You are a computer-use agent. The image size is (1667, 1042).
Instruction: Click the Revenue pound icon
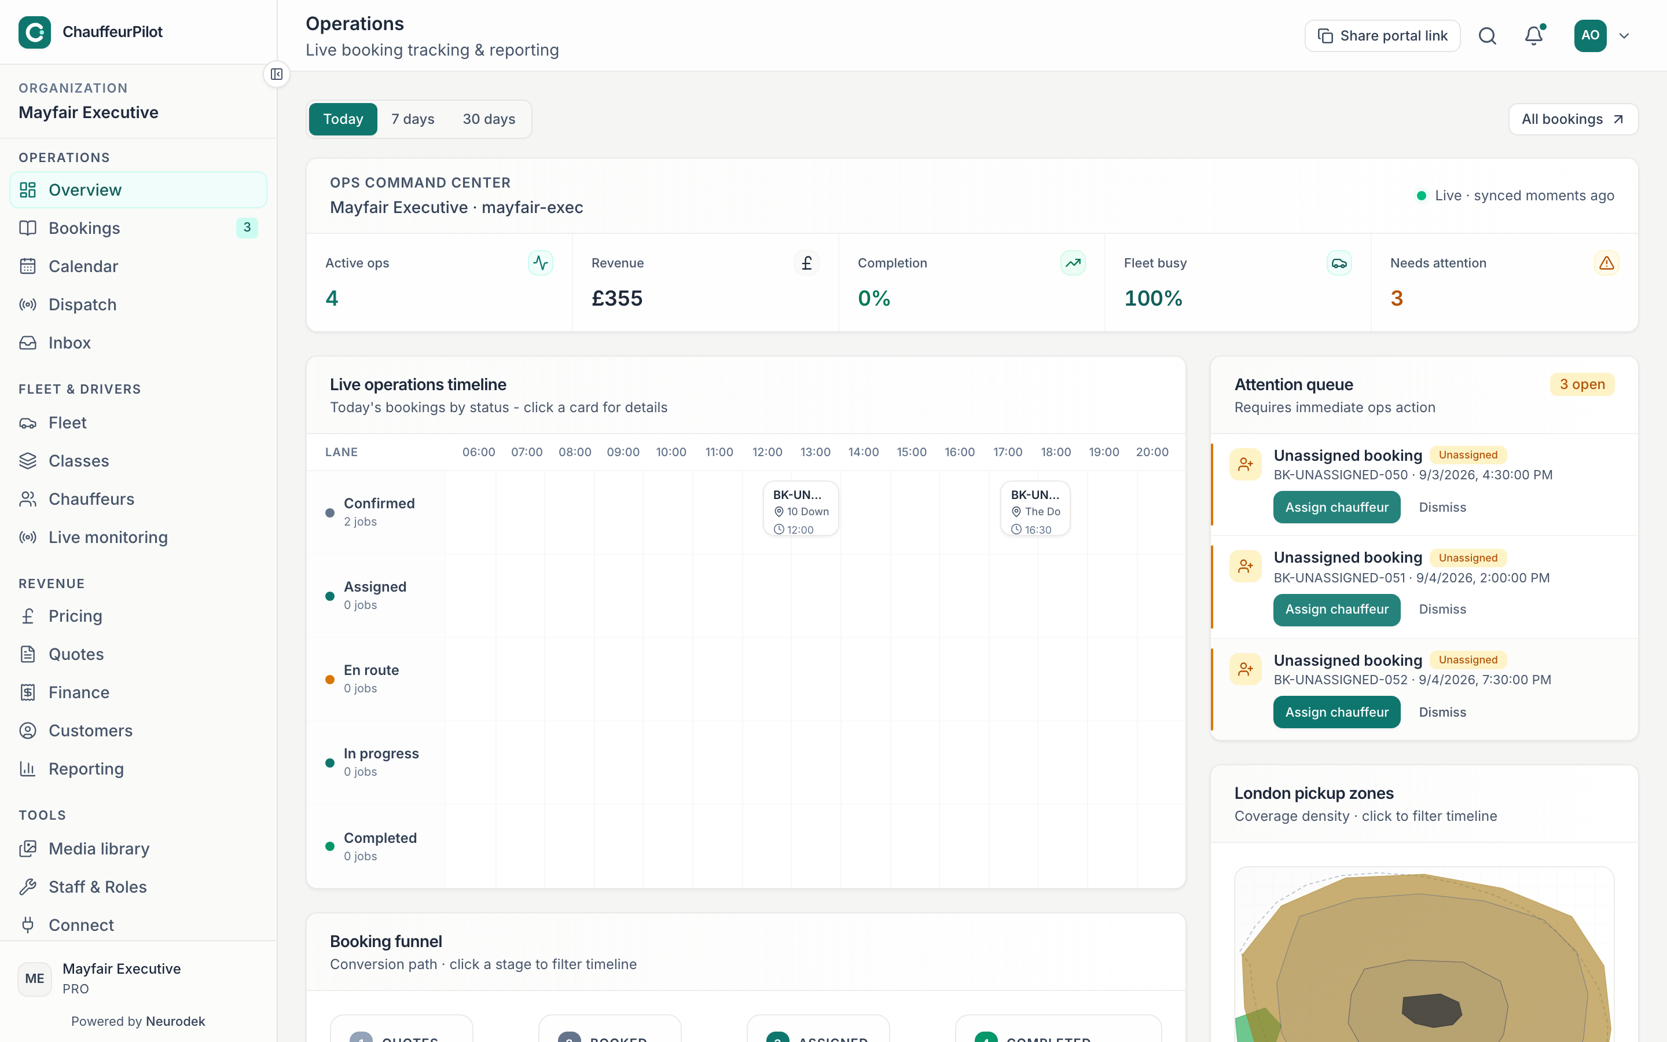click(x=807, y=263)
